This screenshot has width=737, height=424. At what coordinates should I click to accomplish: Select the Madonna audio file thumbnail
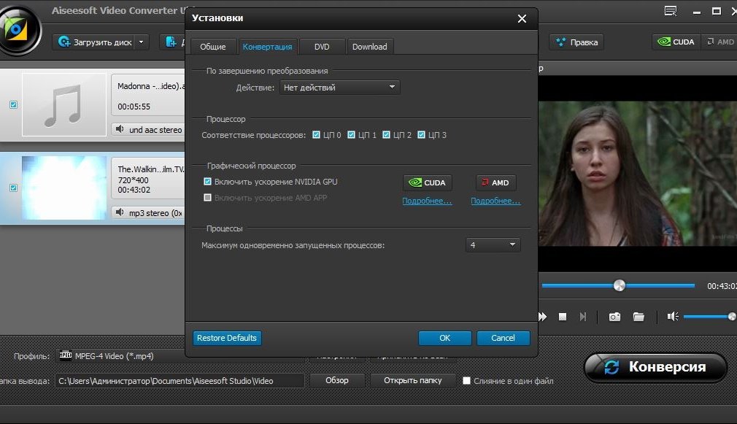tap(64, 104)
